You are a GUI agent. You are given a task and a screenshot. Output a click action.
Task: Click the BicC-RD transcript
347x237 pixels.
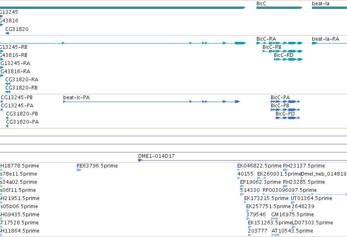(288, 59)
